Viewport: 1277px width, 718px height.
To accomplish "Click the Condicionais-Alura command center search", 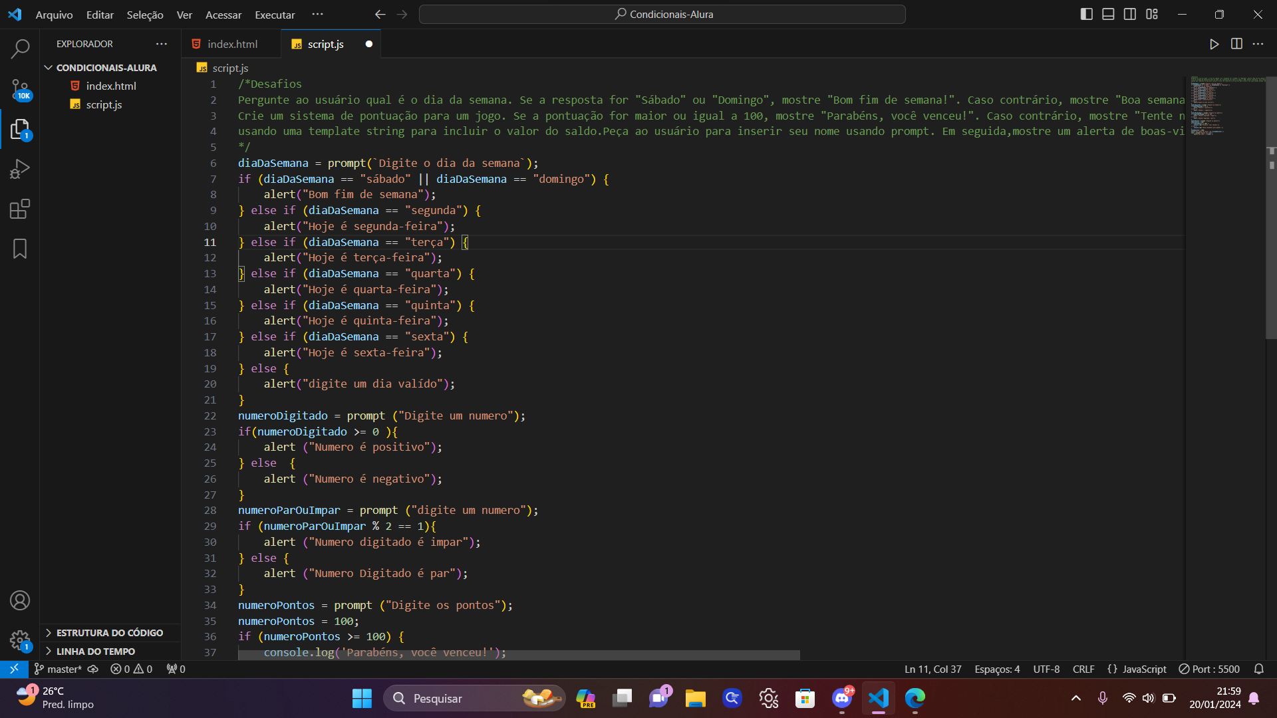I will 662,14.
